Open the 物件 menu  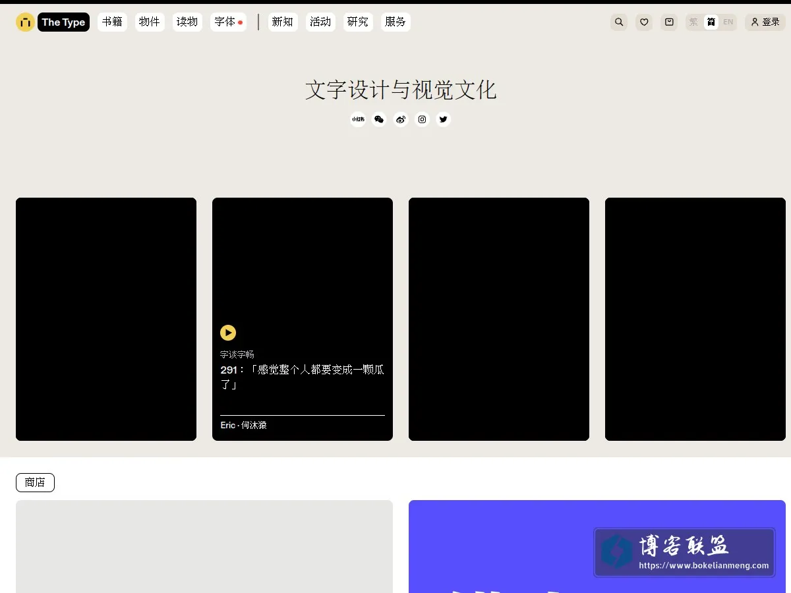click(x=150, y=22)
